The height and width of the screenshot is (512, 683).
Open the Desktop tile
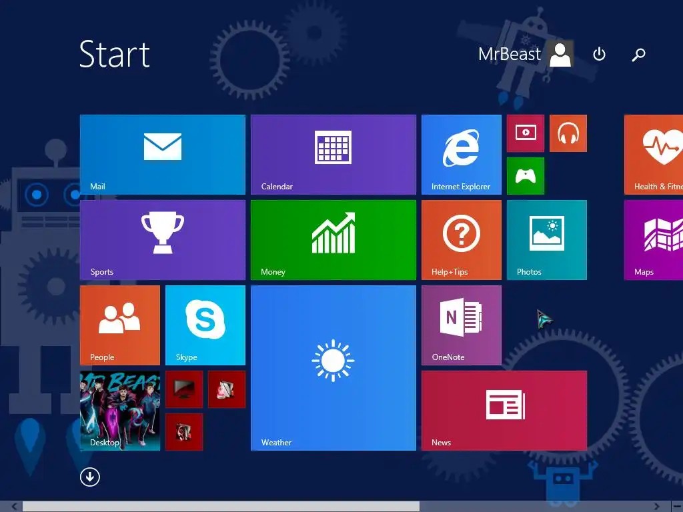click(120, 411)
